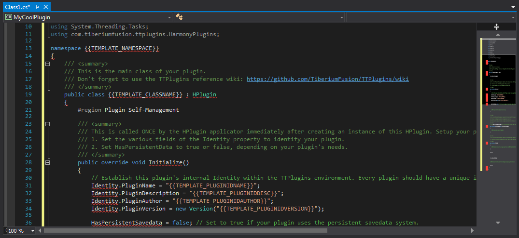Click the horizontal scrollbar right arrow
The image size is (519, 238).
pos(473,231)
